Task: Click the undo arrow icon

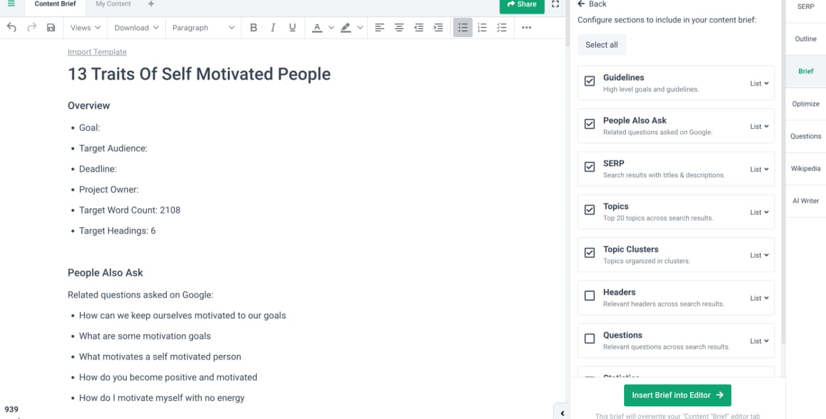Action: (x=12, y=27)
